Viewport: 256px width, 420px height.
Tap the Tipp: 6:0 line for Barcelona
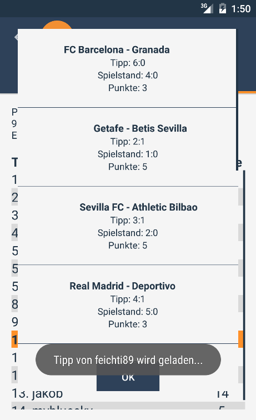(128, 63)
